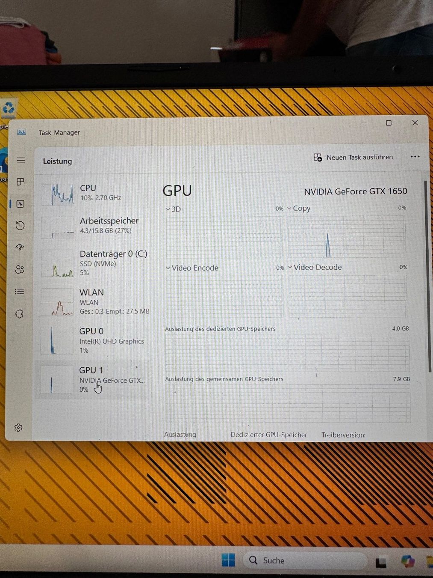433x578 pixels.
Task: Click the 10% 2.70 GHz CPU value
Action: pos(101,198)
